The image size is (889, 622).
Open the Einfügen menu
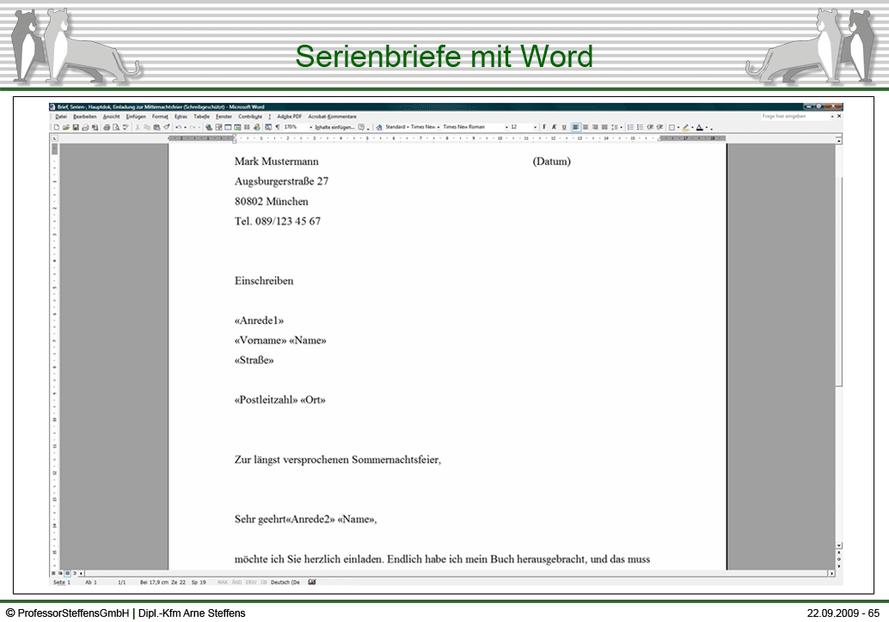point(136,116)
